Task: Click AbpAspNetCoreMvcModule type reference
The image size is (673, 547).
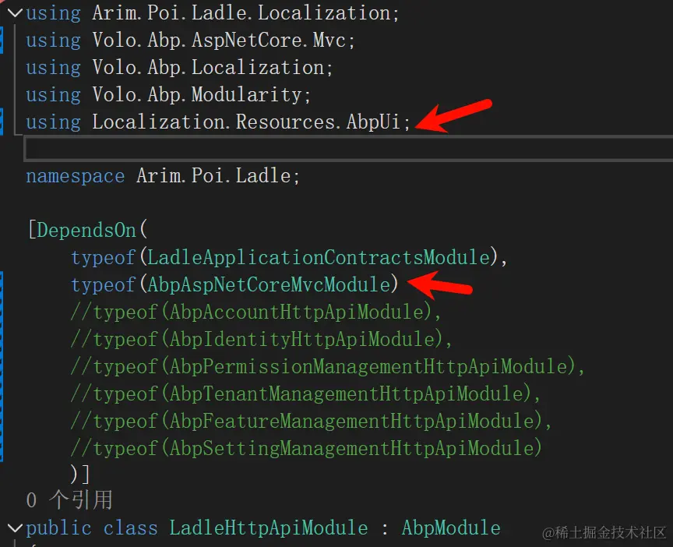Action: point(267,285)
